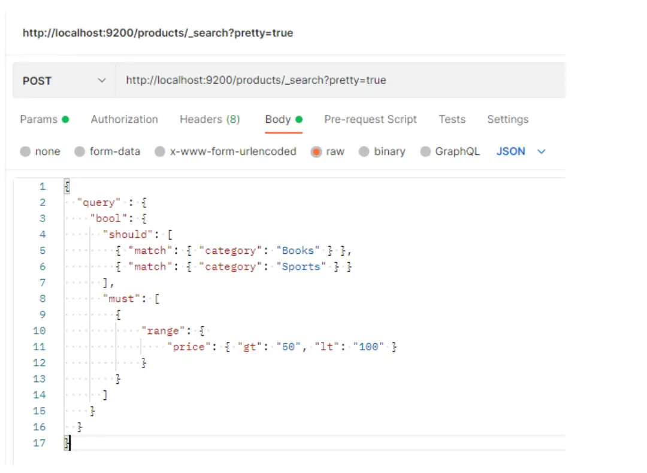The image size is (647, 473).
Task: Switch to the Tests tab
Action: coord(452,119)
